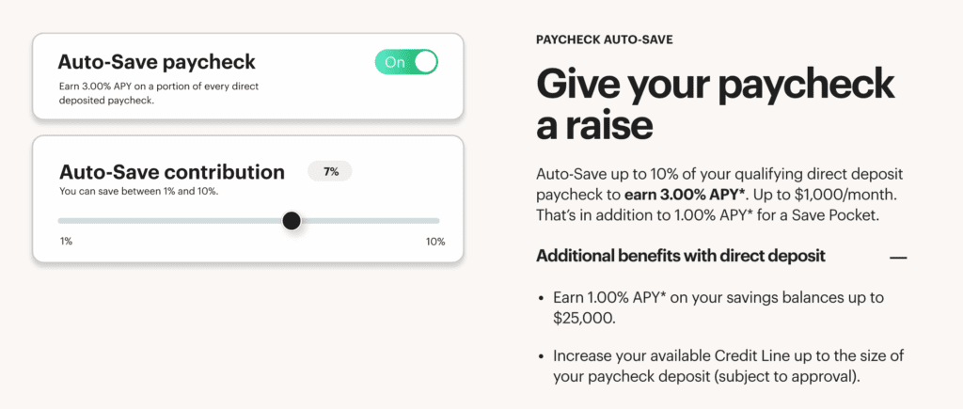Click the Give your paycheck a raise headline
The image size is (963, 409).
716,103
